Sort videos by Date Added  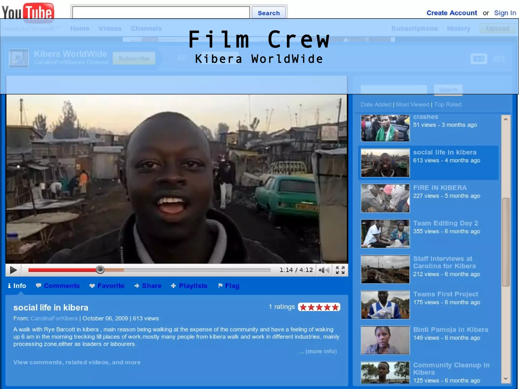coord(376,104)
